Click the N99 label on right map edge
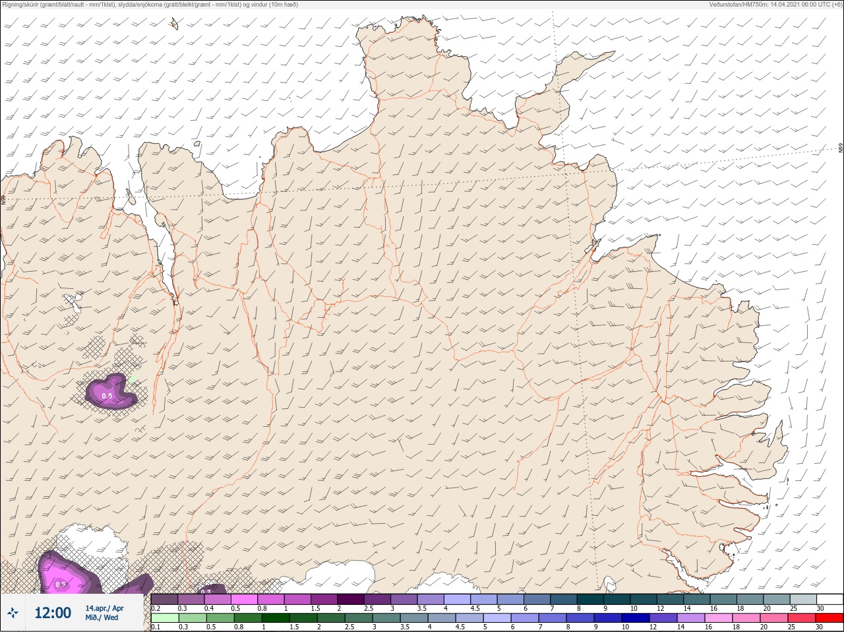The width and height of the screenshot is (844, 632). (x=841, y=148)
